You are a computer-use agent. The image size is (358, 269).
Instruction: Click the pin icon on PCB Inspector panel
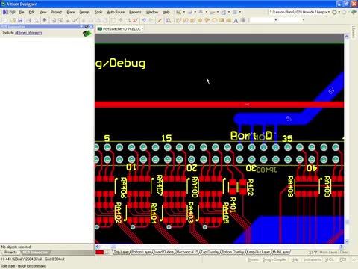coord(87,26)
